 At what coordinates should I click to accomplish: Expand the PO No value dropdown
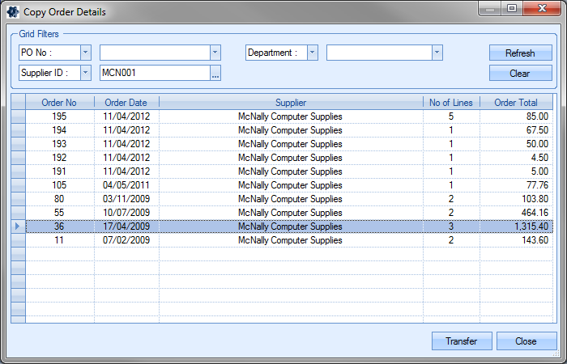tap(215, 53)
